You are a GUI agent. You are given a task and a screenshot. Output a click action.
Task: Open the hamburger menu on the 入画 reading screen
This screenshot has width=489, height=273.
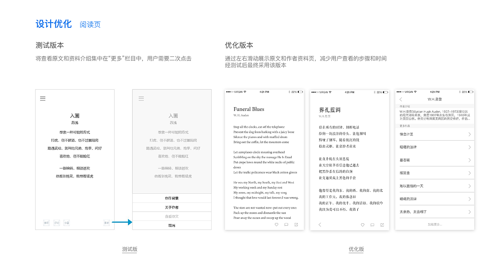tap(42, 98)
